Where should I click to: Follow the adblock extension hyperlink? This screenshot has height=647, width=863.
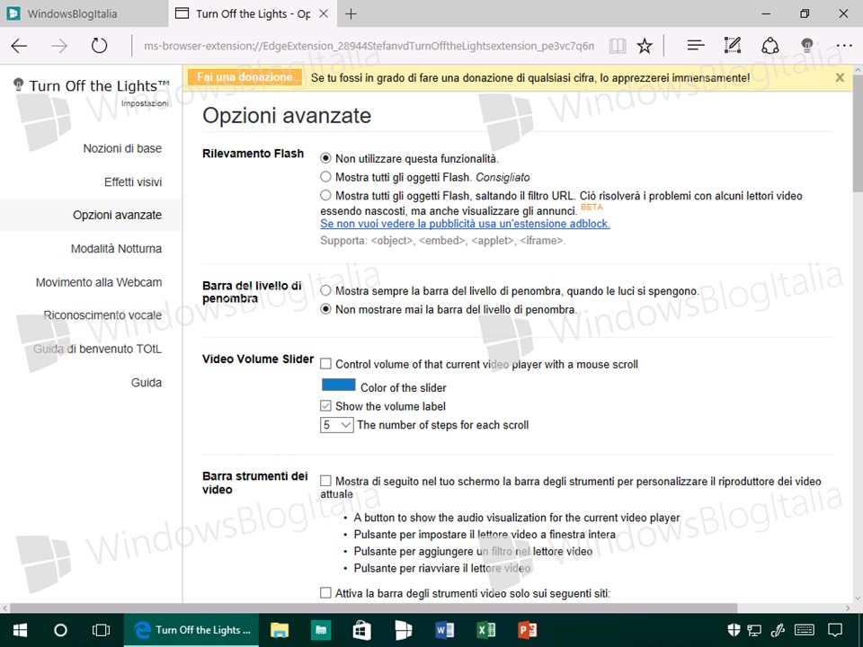(x=465, y=224)
